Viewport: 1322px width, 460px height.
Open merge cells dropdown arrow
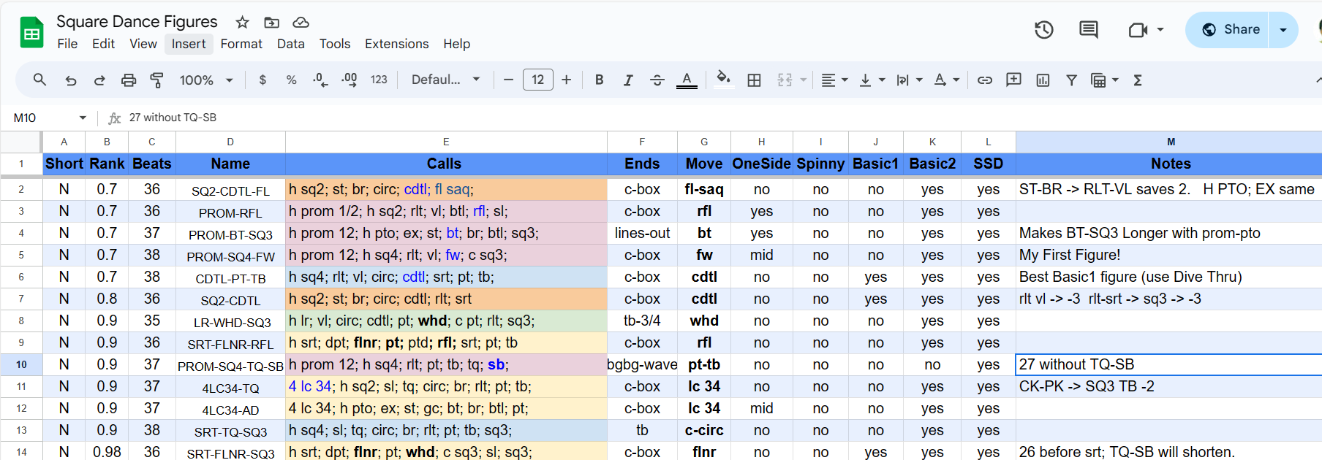click(x=804, y=80)
